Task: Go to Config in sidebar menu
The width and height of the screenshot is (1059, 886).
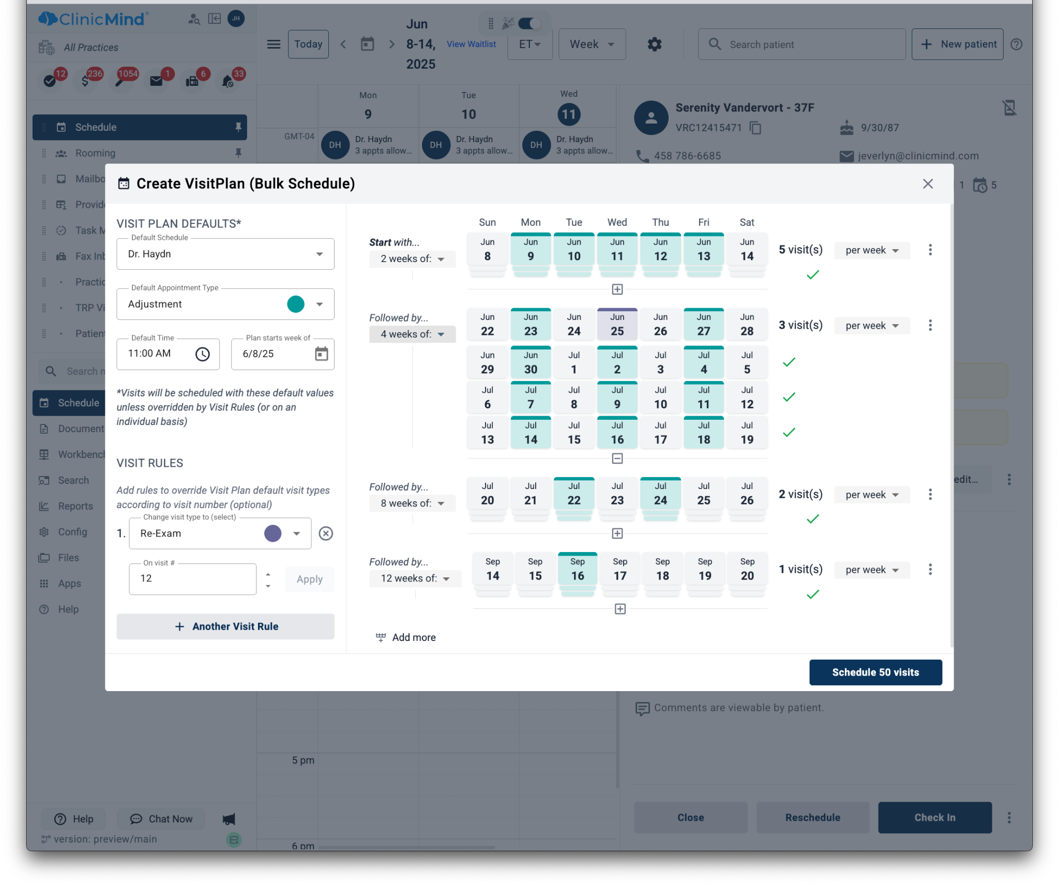Action: point(72,532)
